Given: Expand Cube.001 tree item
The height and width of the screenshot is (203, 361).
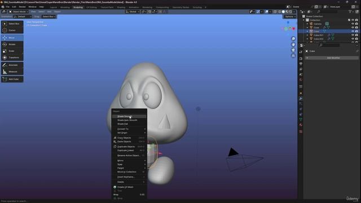Looking at the screenshot, I should [x=307, y=35].
